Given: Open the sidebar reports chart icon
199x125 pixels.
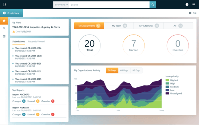Looking at the screenshot, I should click(x=4, y=36).
